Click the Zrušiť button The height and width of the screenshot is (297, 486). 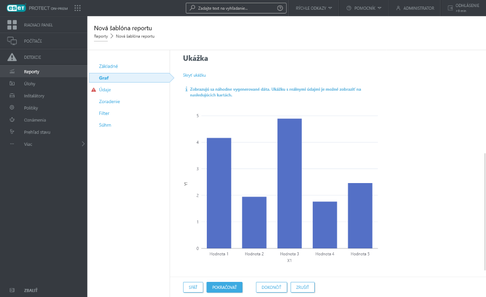[x=302, y=287]
